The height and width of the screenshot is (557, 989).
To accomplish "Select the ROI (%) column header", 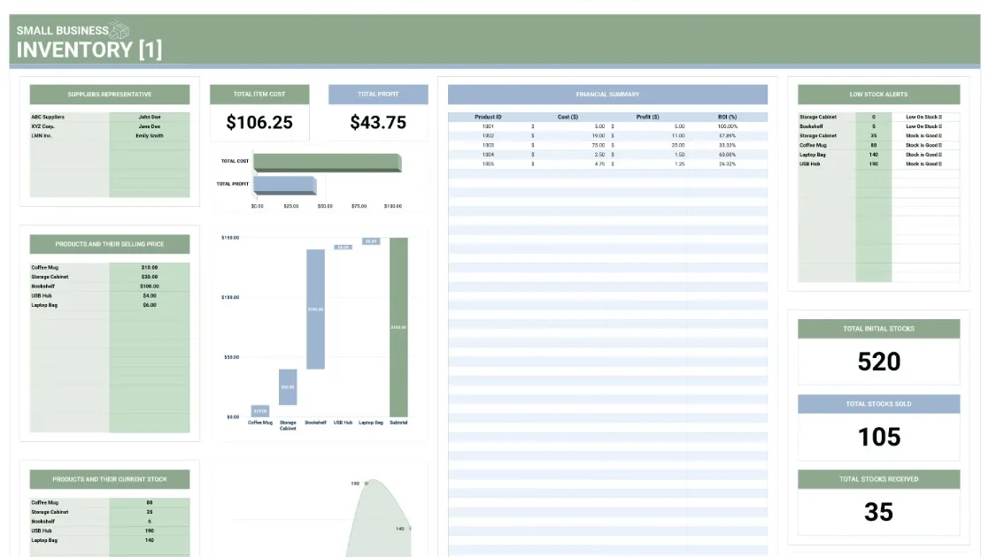I will pyautogui.click(x=727, y=118).
